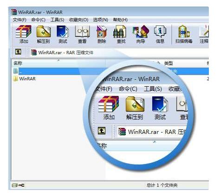Image resolution: width=220 pixels, height=196 pixels.
Task: Click the 解压到 icon inside the magnified circle
Action: 135,104
